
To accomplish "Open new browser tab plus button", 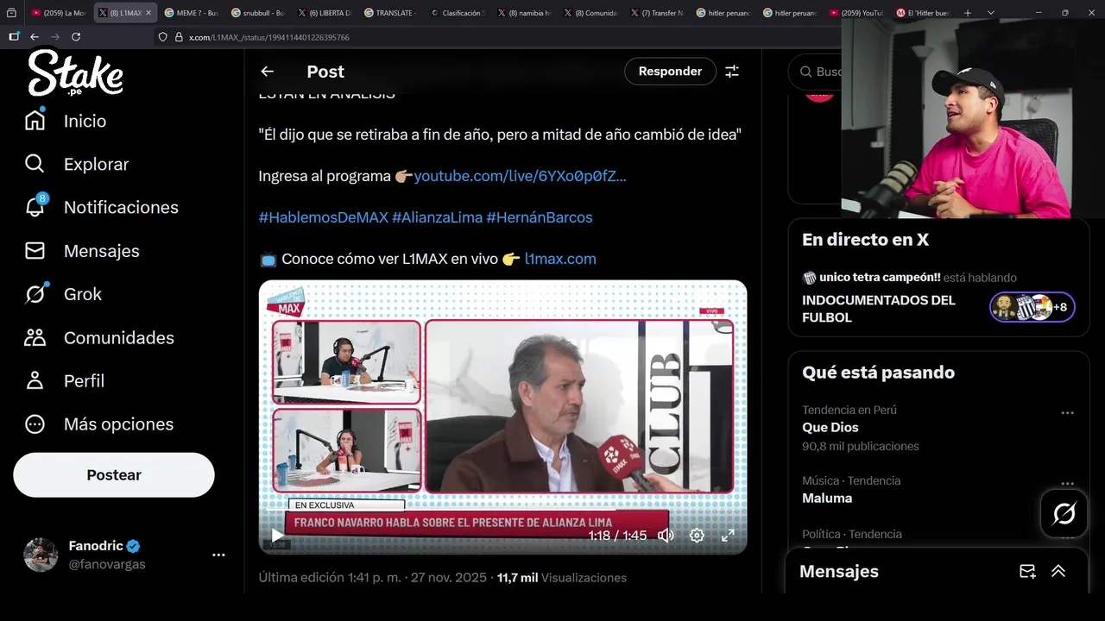I will tap(968, 13).
